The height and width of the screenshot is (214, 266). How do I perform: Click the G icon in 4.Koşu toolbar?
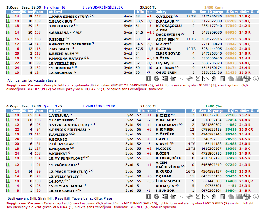(156, 196)
